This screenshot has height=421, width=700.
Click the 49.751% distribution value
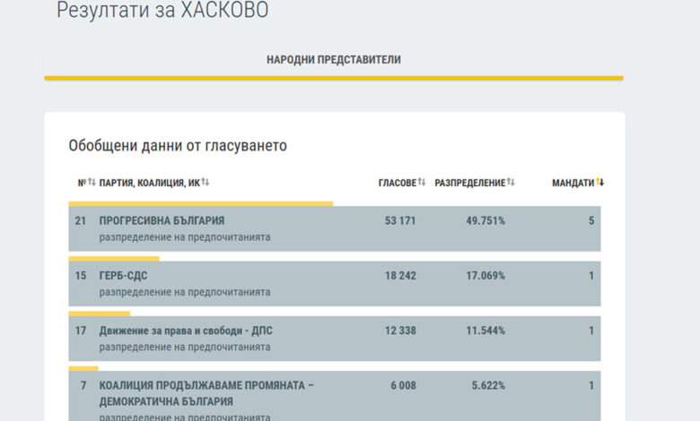pos(485,220)
